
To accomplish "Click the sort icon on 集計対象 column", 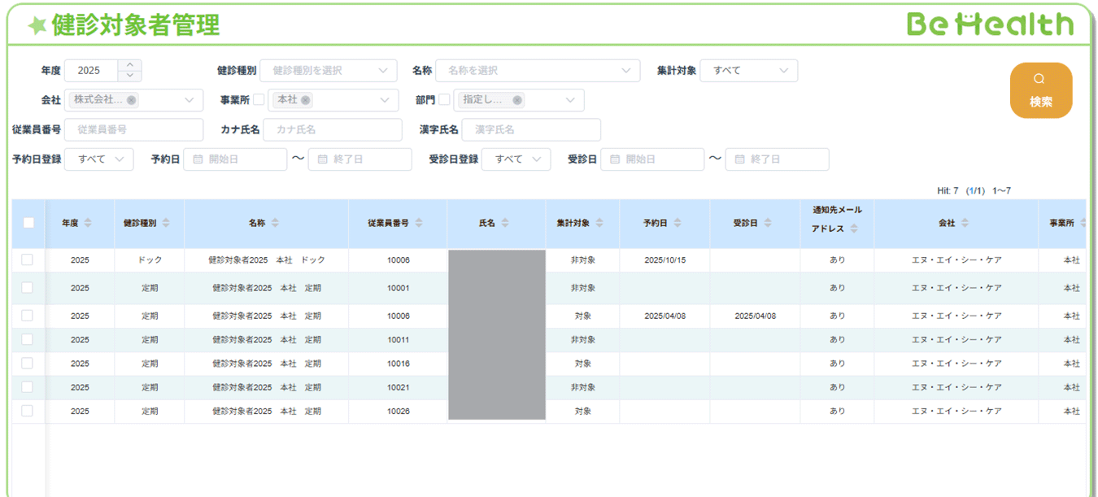I will 599,223.
